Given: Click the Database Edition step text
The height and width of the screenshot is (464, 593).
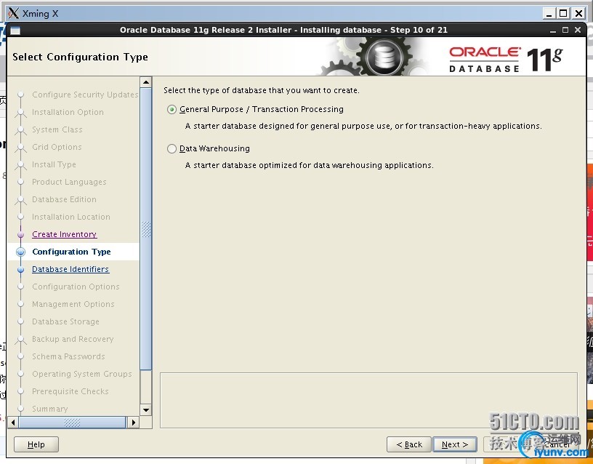Looking at the screenshot, I should coord(64,199).
